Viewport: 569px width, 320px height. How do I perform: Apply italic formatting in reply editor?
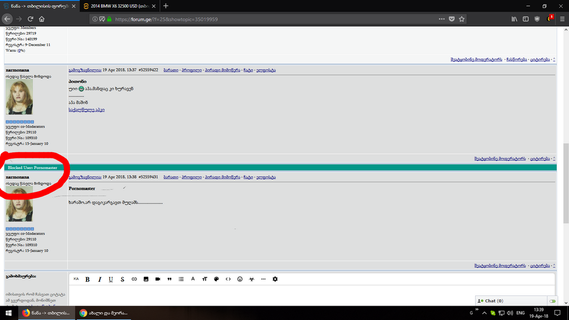click(x=99, y=279)
